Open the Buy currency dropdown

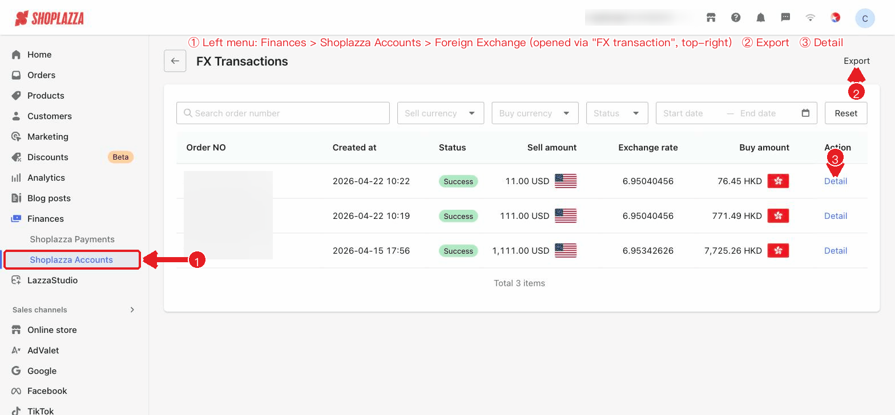click(x=535, y=113)
